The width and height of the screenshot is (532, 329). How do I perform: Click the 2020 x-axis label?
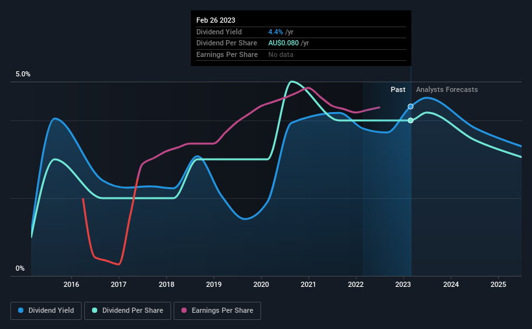[x=261, y=284]
